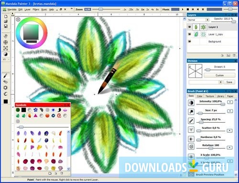
Task: Duplicate the layer via the Layers panel footer icon
Action: tap(228, 55)
